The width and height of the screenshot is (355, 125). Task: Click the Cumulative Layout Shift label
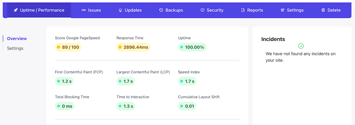[x=199, y=97]
